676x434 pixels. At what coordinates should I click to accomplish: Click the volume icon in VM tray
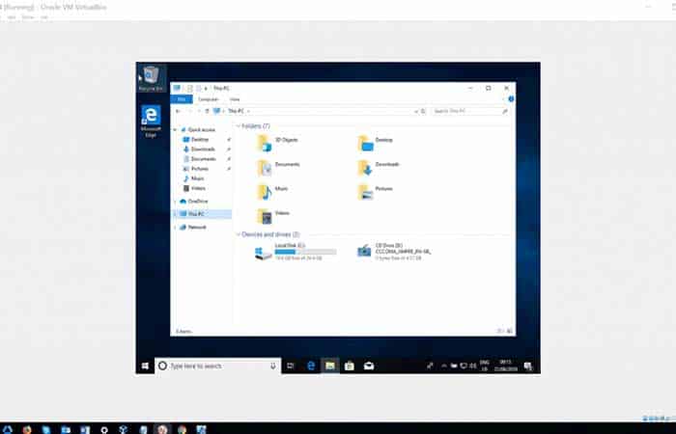click(473, 366)
